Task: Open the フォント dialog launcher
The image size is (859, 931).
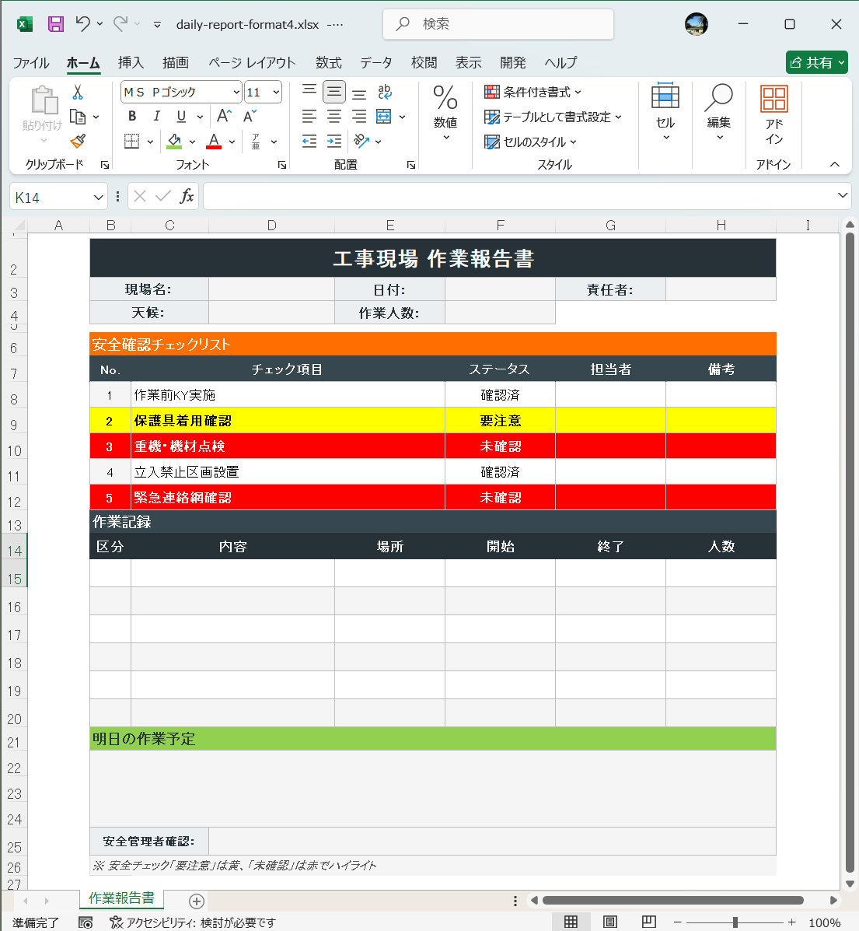Action: pos(282,165)
